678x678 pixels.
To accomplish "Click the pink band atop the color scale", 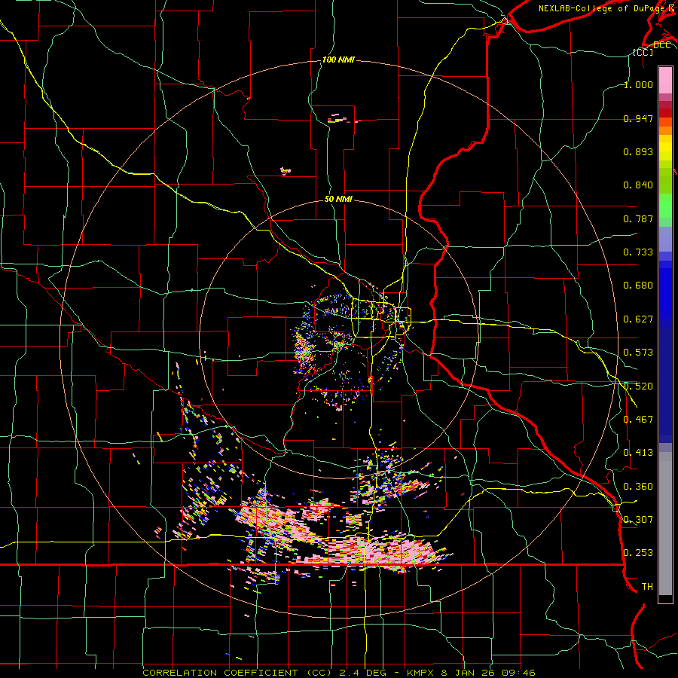I will [x=665, y=80].
